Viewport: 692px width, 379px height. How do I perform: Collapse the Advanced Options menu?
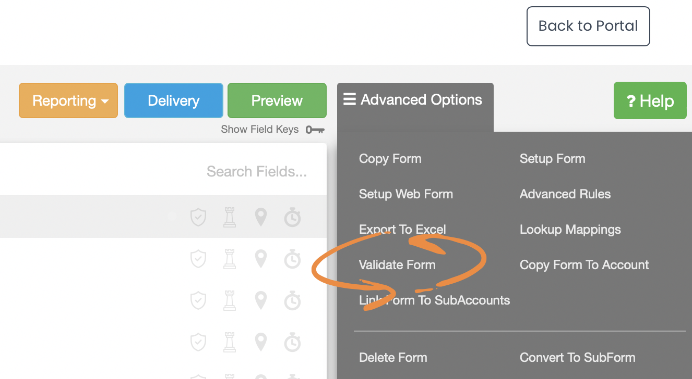[x=415, y=99]
